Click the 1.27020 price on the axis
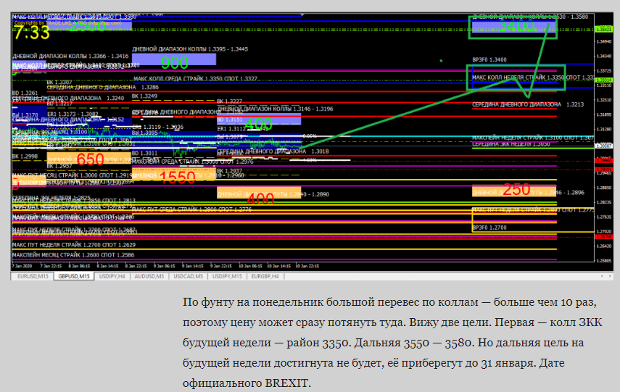The height and width of the screenshot is (392, 620). point(604,232)
